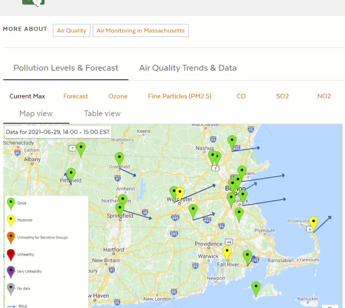This screenshot has height=308, width=345.
Task: Click the New London label on map
Action: tap(157, 299)
